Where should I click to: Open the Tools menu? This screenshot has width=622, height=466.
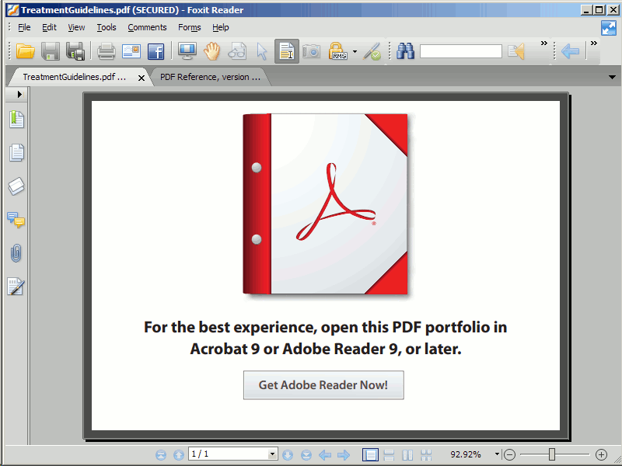[107, 27]
